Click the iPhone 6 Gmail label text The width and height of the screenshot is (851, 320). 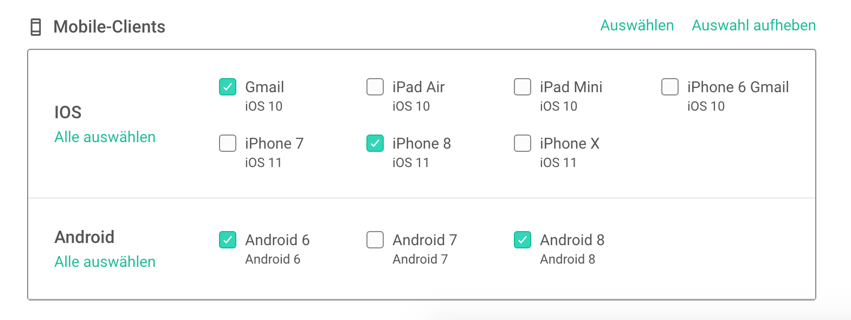point(738,87)
